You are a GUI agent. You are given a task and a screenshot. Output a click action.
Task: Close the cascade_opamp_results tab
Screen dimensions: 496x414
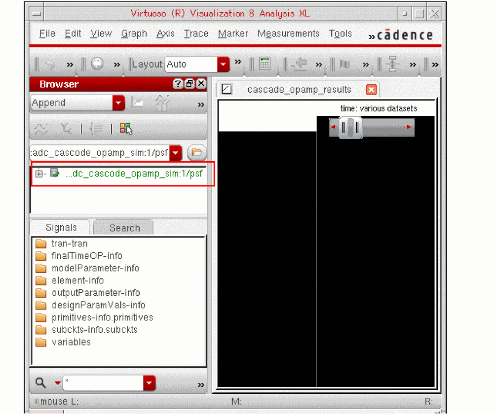[371, 90]
